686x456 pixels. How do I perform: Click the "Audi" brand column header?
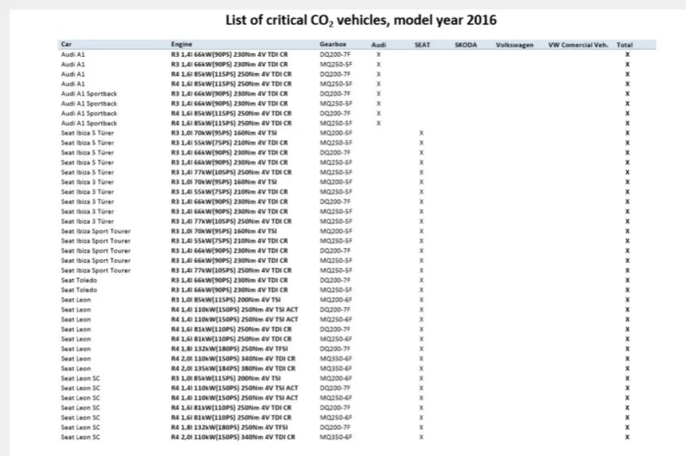pos(378,45)
